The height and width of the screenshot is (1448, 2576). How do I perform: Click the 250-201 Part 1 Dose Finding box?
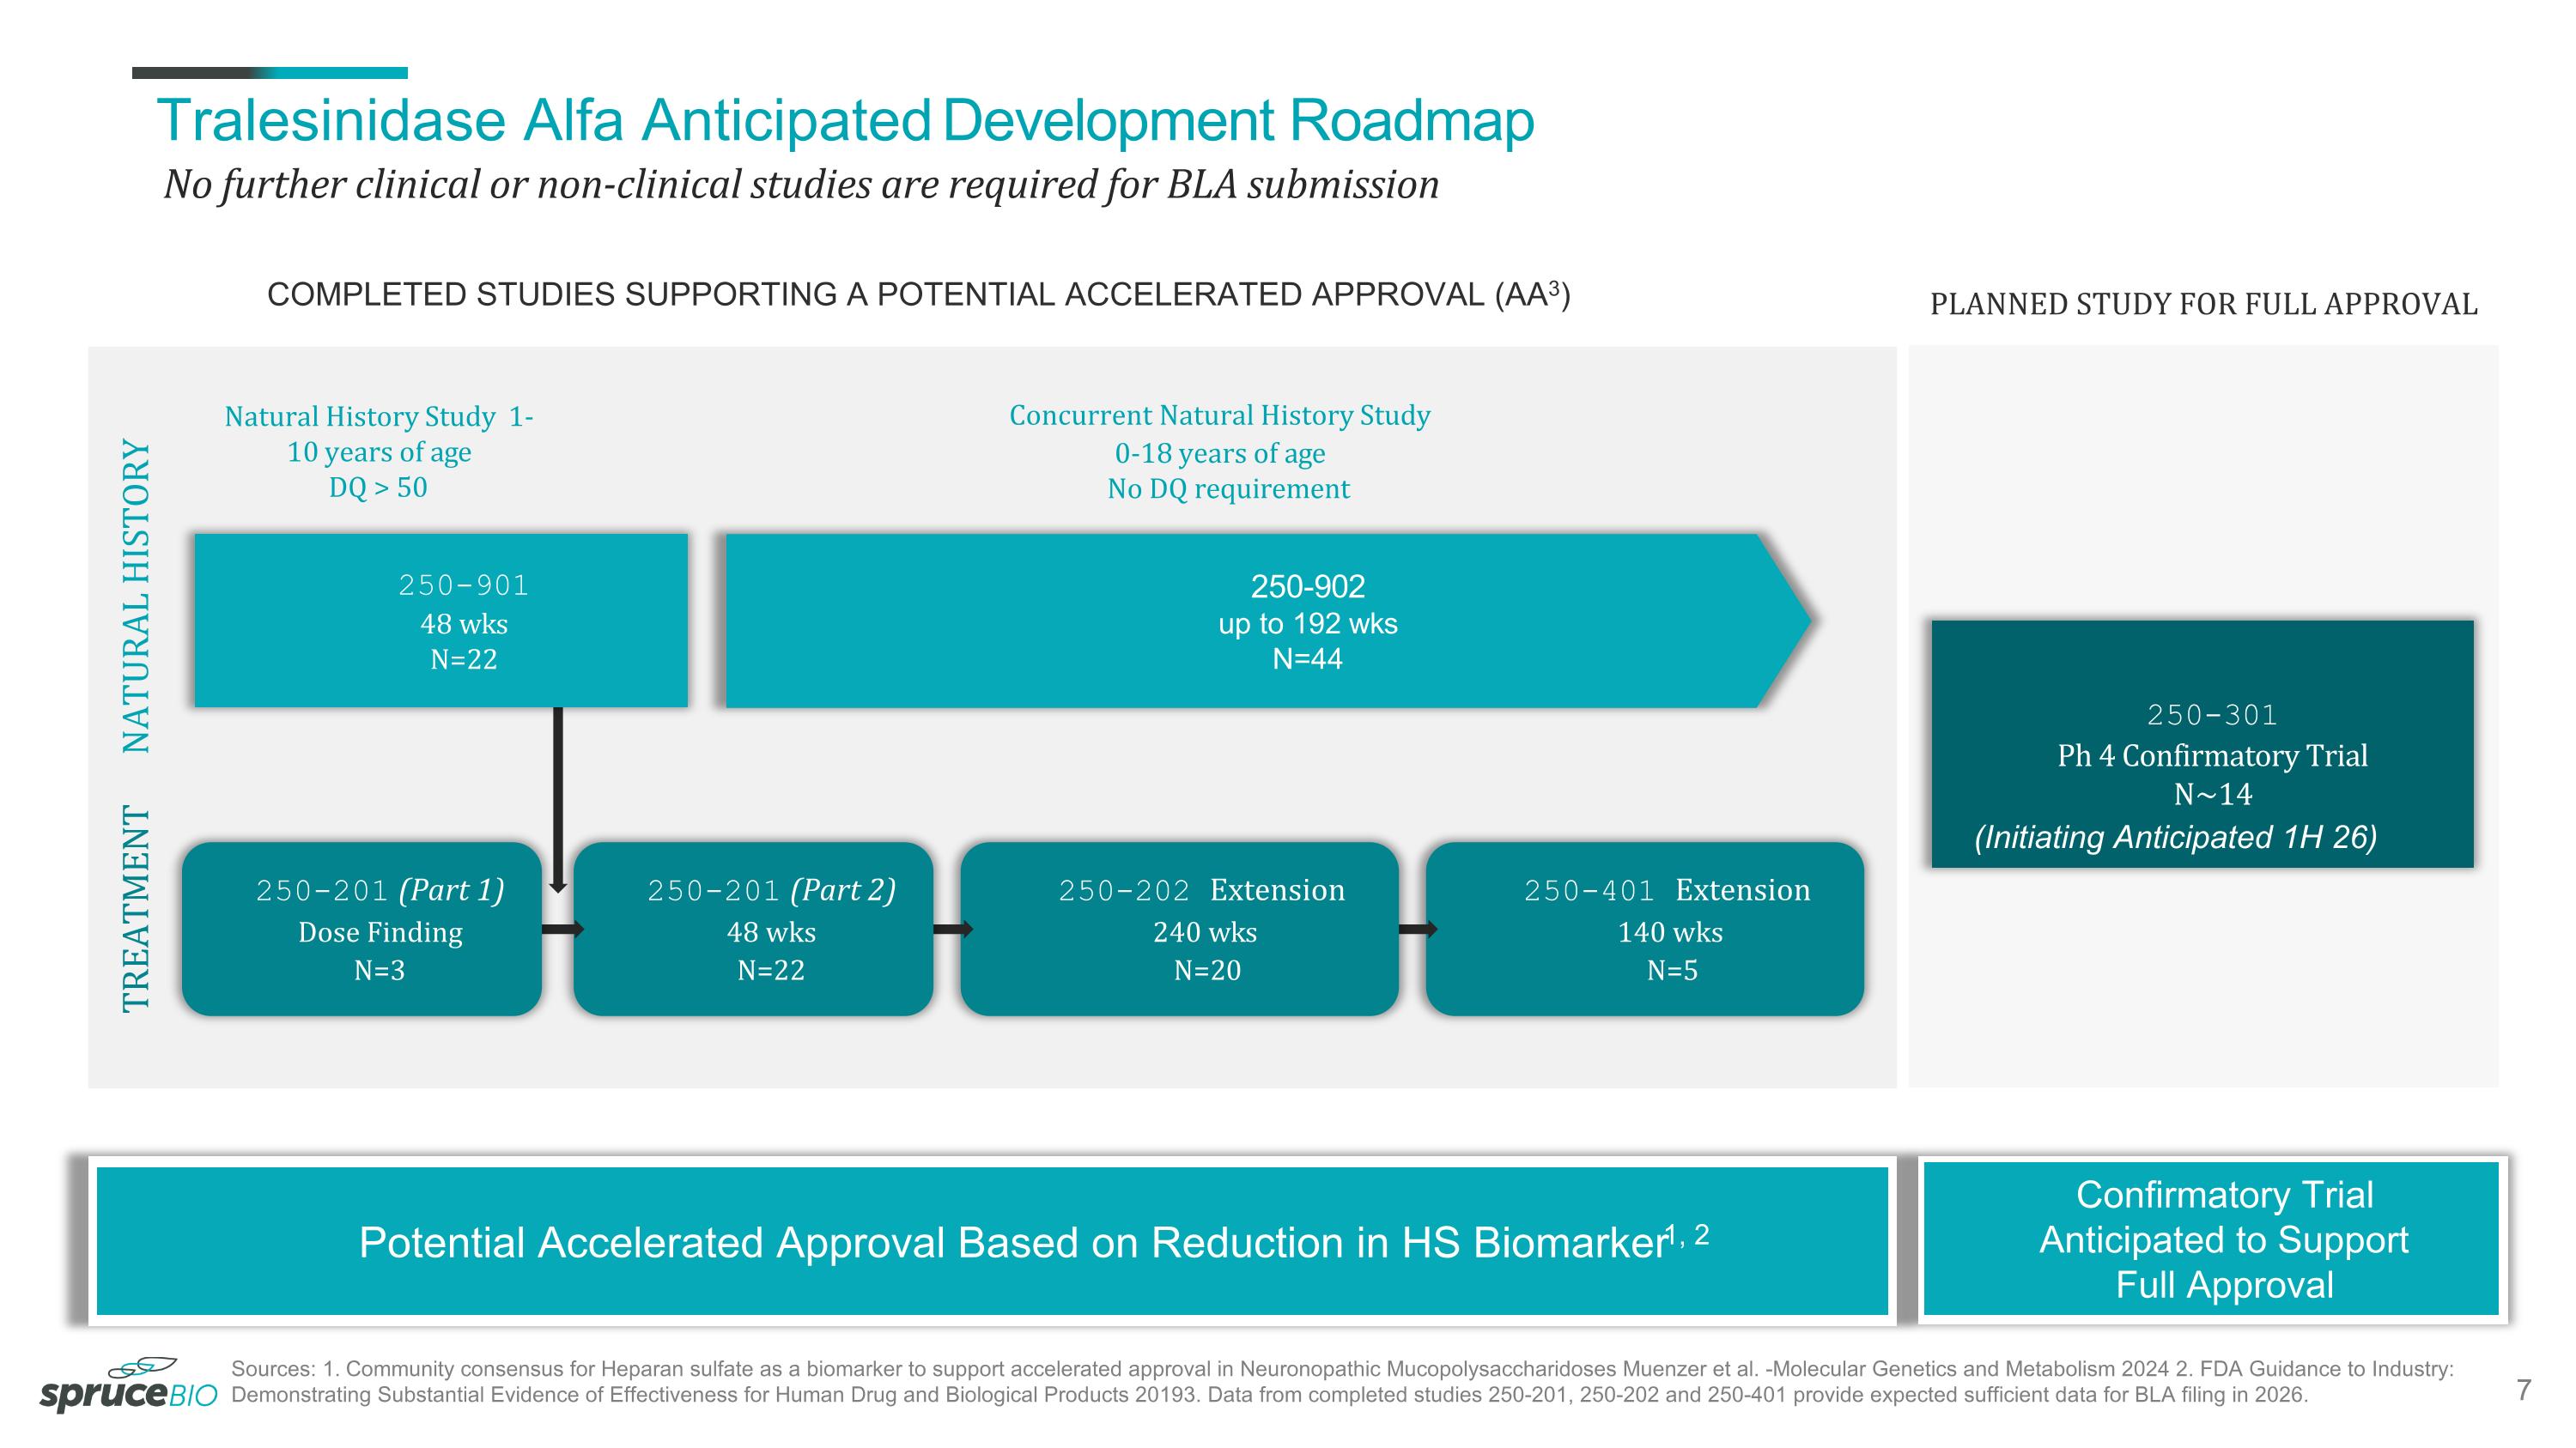(x=362, y=930)
